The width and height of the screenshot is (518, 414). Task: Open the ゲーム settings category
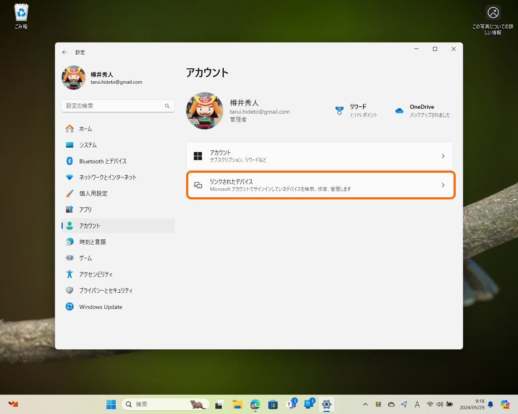coord(118,258)
